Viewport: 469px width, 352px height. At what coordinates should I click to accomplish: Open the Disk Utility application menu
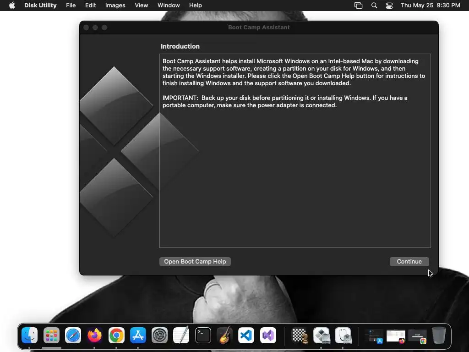40,5
